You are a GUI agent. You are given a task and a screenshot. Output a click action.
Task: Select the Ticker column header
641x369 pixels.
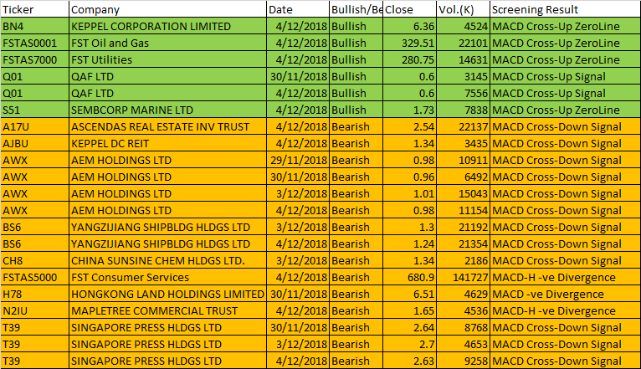coord(35,9)
